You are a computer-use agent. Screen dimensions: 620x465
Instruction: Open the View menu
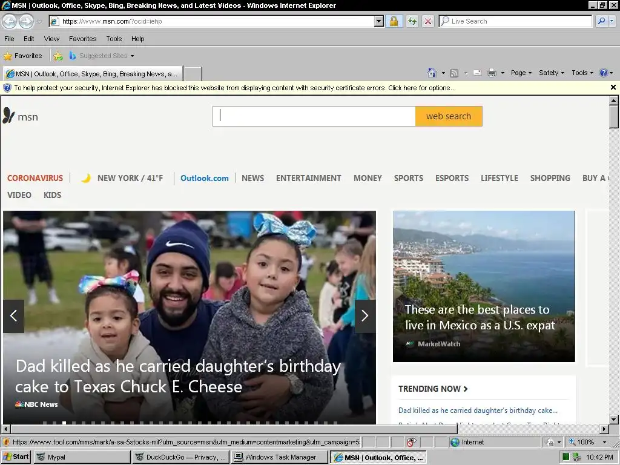coord(51,39)
